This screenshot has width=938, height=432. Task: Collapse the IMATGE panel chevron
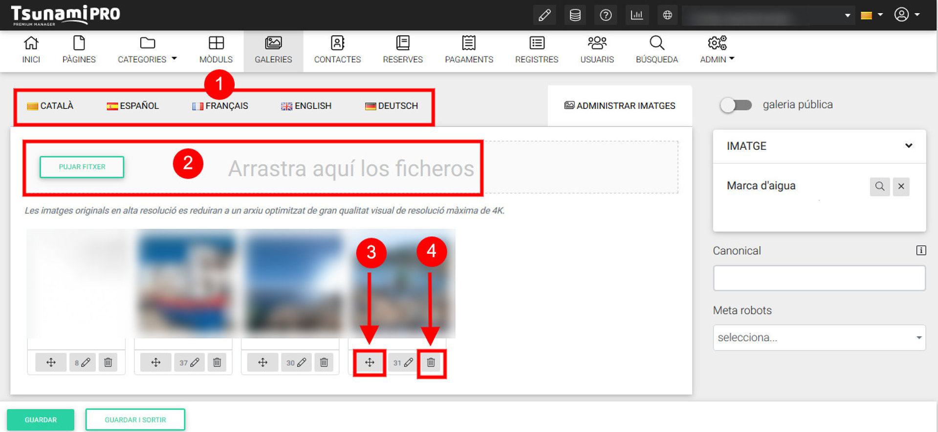tap(908, 146)
